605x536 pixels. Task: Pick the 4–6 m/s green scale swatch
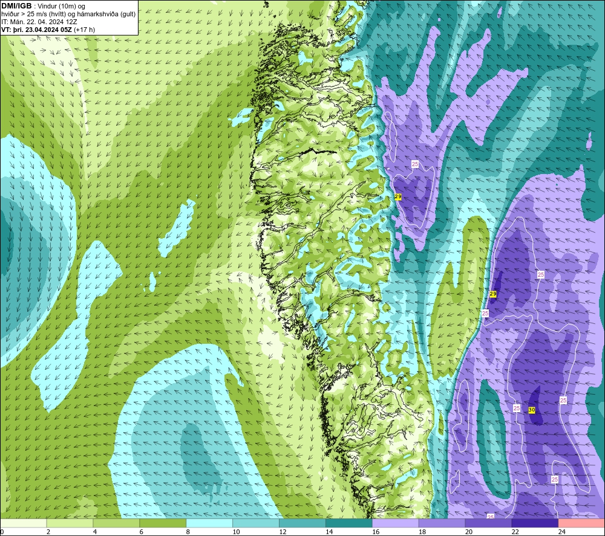116,523
